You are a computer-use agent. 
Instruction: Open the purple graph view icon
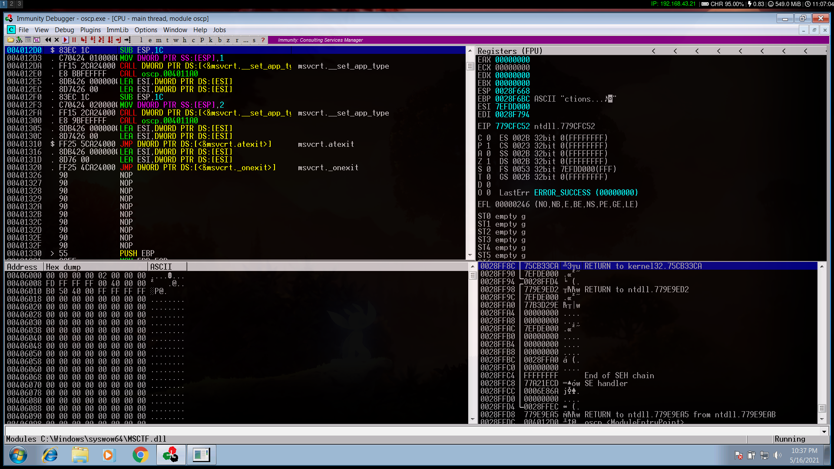(x=37, y=40)
